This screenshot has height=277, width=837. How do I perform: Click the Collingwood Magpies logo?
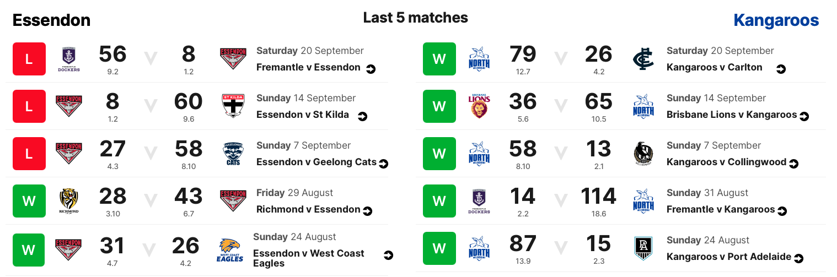[x=643, y=154]
